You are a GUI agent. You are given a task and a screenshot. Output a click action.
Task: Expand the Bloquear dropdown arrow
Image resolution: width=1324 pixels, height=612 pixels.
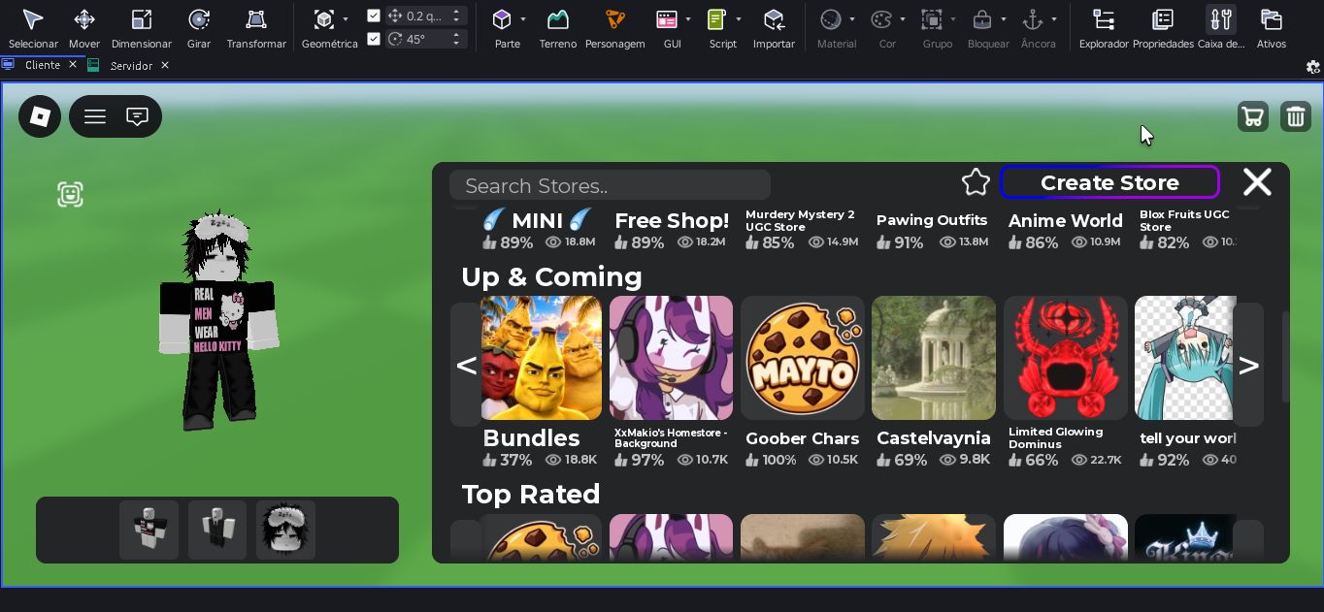[x=1004, y=19]
